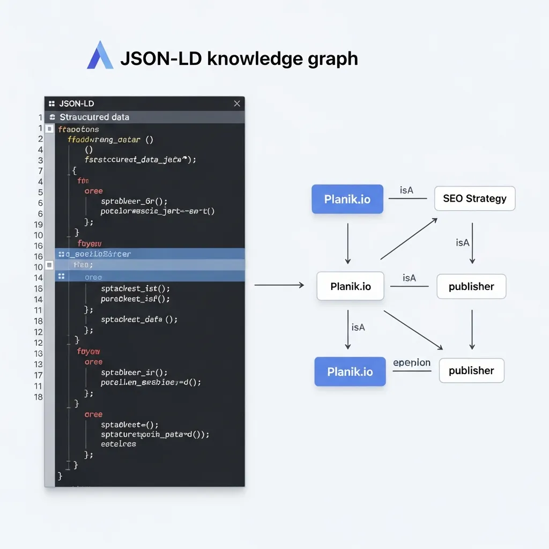Click the grid icon on the highlighted a_soeLoSorcer row

[62, 254]
